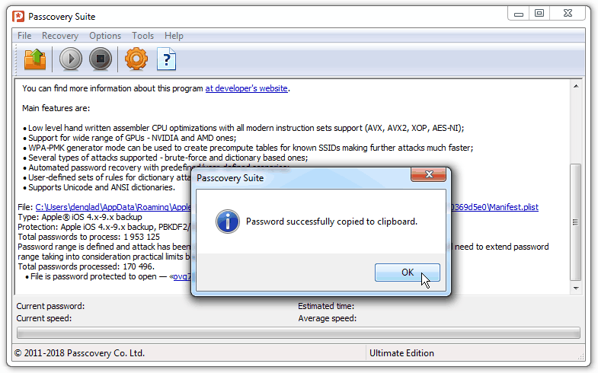Click 'Total passwords to process: 1 953 125' text

(89, 237)
